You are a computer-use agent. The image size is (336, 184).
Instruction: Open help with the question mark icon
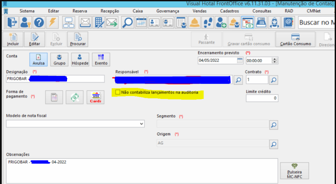tap(39, 22)
